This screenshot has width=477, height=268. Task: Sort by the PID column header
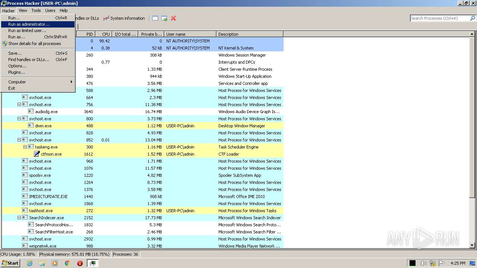pyautogui.click(x=86, y=34)
